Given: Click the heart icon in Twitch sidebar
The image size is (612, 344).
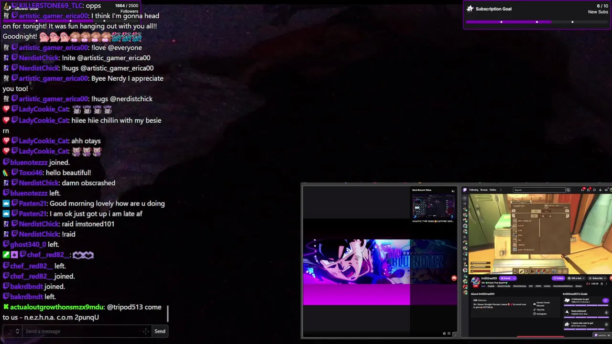Looking at the screenshot, I should coord(465,204).
